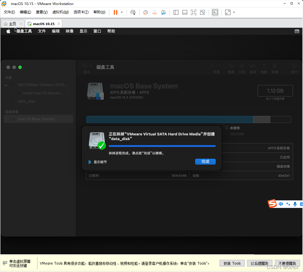The image size is (303, 272).
Task: Click the unity mode icon
Action: click(202, 12)
